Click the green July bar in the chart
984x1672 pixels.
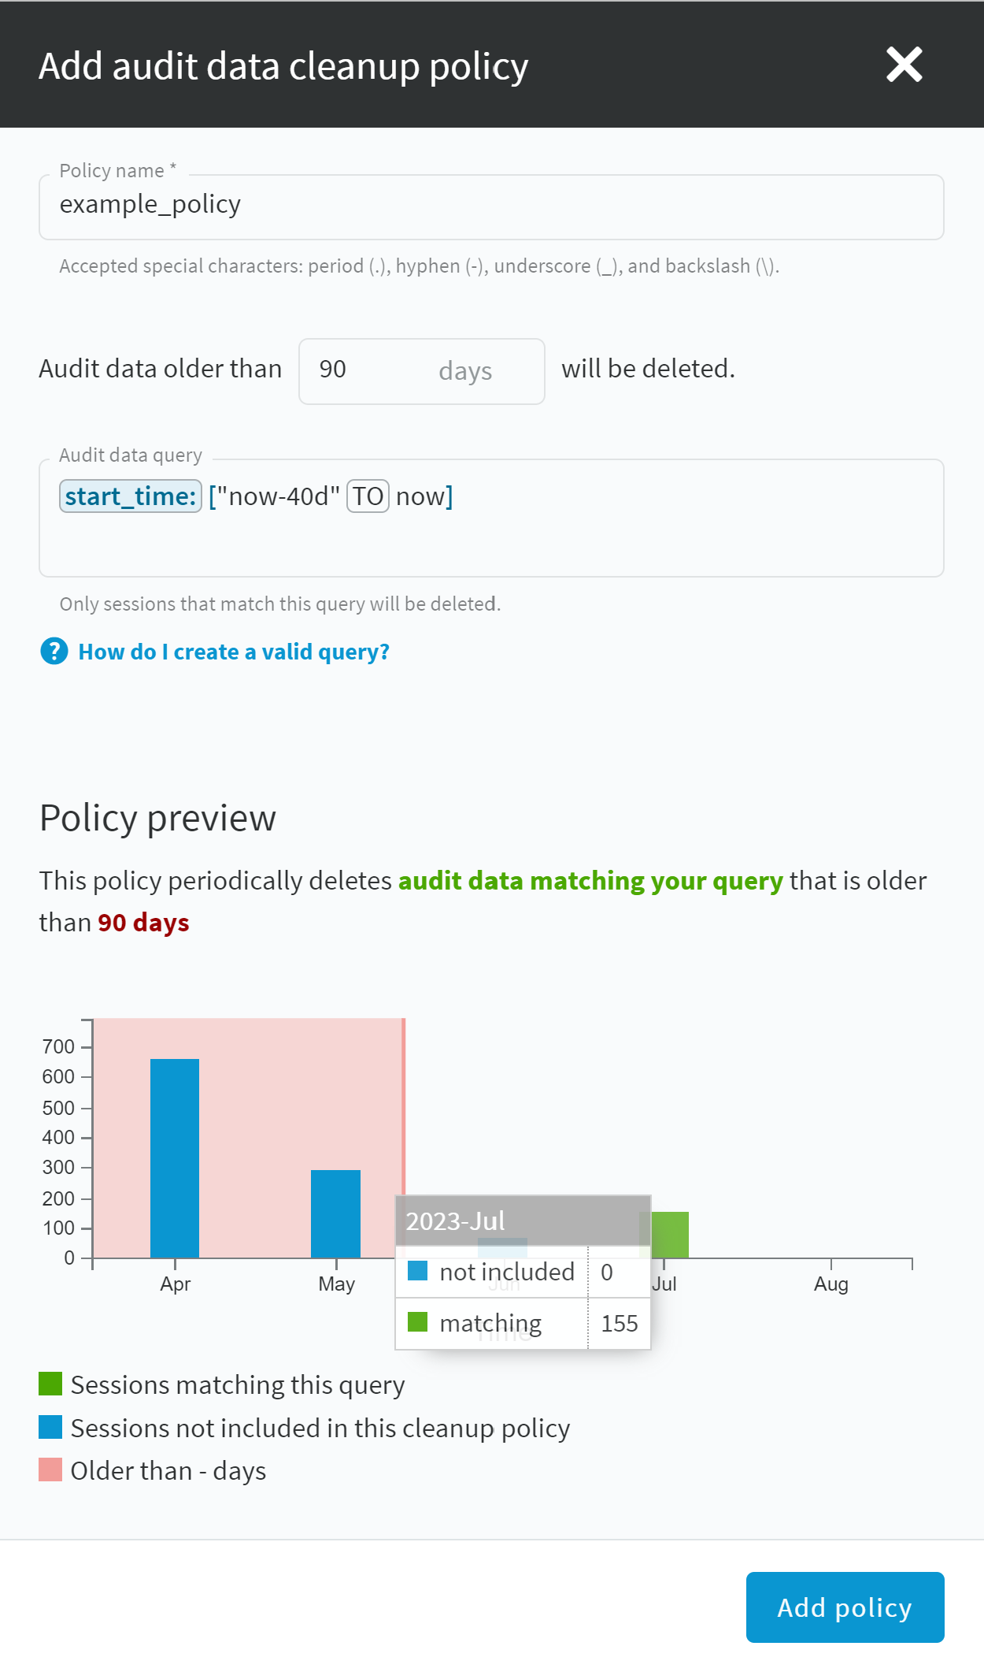pyautogui.click(x=670, y=1235)
